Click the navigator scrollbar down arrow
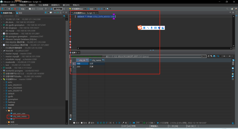The image size is (238, 129). point(67,123)
